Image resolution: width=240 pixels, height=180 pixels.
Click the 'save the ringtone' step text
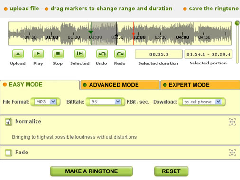tap(213, 9)
